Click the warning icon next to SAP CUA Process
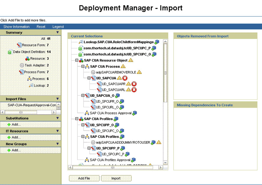 click(x=123, y=66)
